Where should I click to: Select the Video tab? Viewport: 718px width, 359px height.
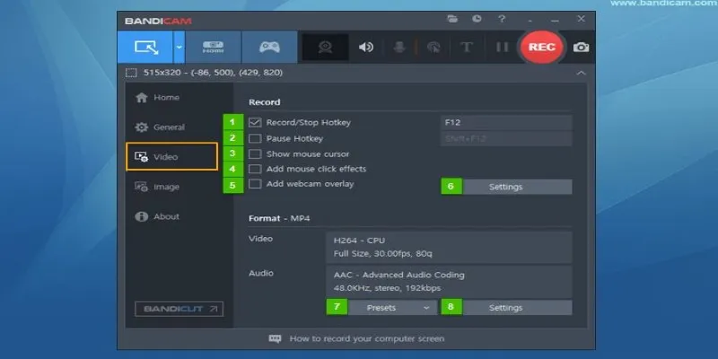point(171,156)
